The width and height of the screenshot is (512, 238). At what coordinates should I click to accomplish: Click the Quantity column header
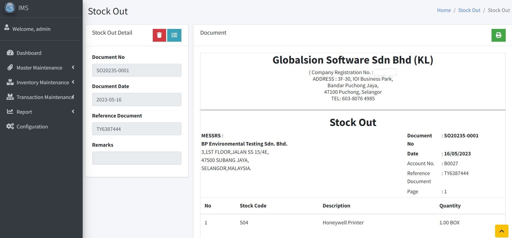[x=450, y=206]
